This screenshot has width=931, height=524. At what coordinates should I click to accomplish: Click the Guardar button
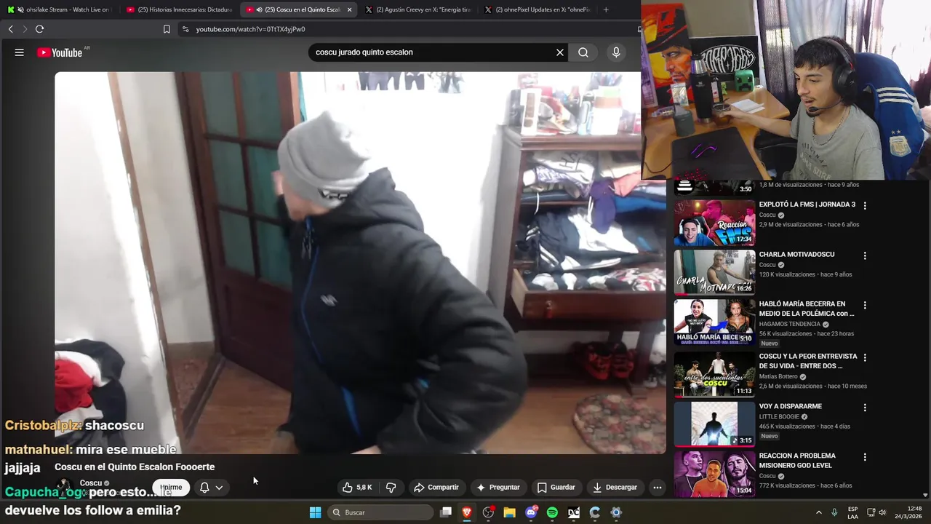(x=556, y=488)
